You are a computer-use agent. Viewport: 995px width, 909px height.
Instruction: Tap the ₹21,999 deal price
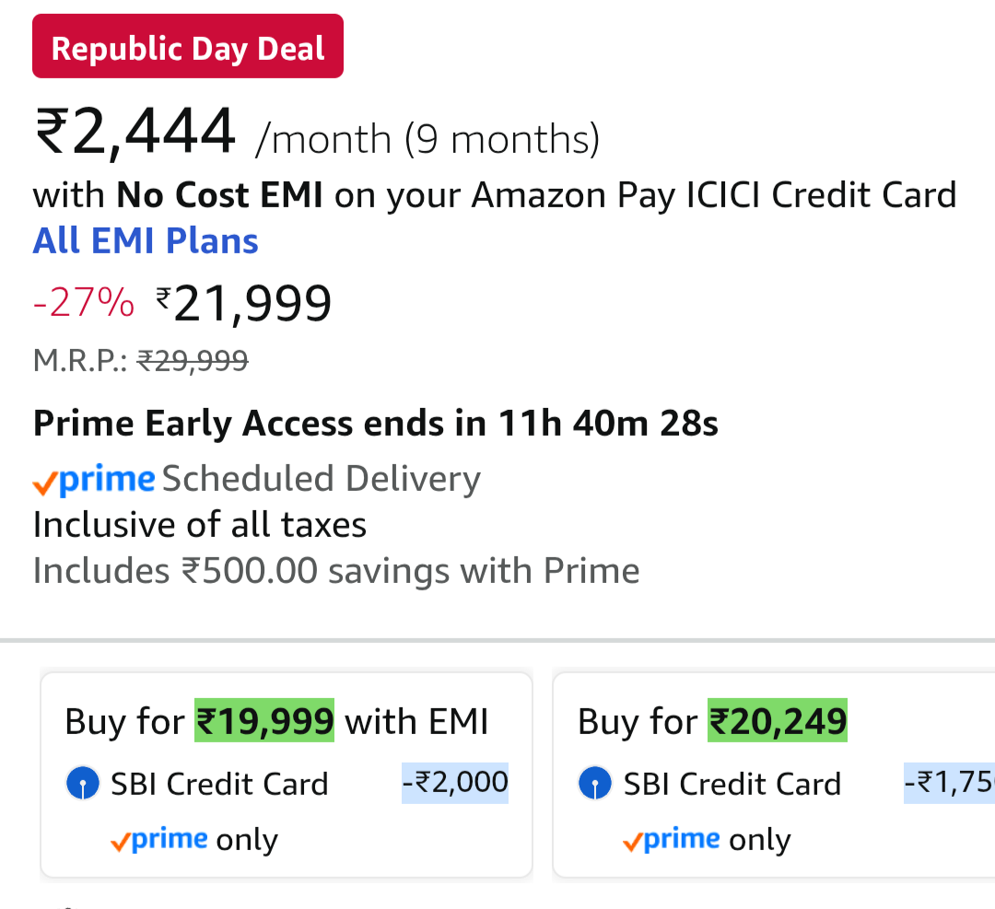click(244, 304)
